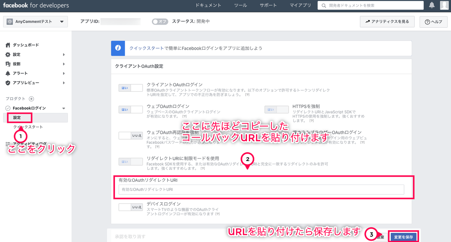Click the 役割 roles icon
Viewport: 451px width, 242px height.
point(8,64)
